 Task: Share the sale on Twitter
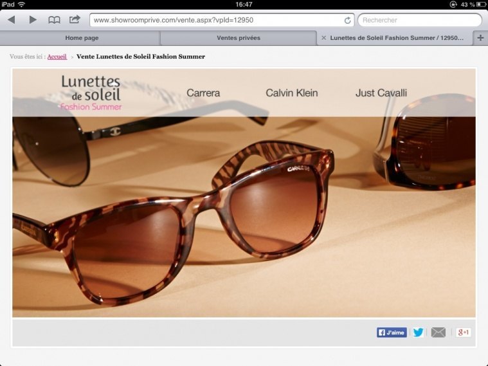418,333
